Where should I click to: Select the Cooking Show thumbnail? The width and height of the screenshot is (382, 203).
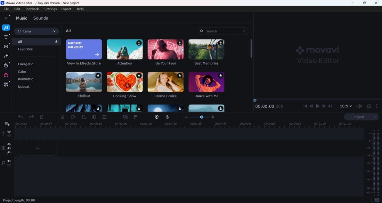[x=125, y=82]
